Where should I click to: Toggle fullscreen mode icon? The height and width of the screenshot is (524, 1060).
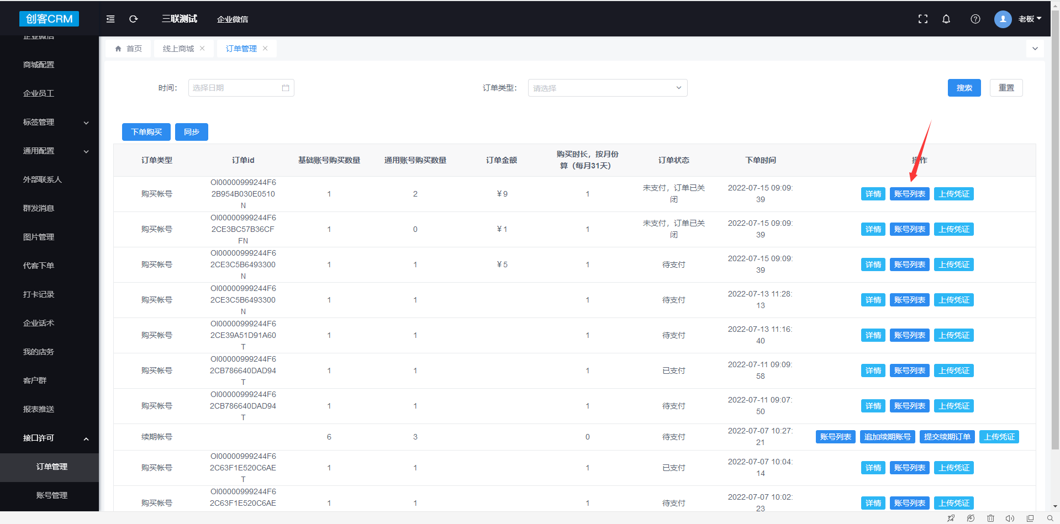[922, 19]
